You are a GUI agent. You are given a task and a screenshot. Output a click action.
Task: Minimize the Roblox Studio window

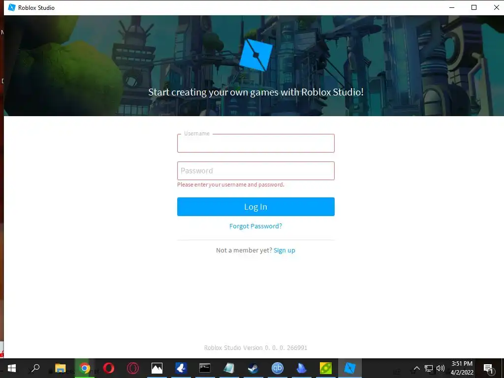pos(452,7)
